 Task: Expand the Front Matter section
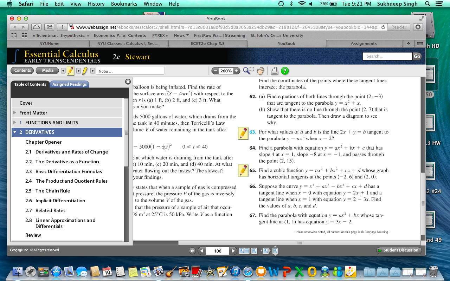click(x=15, y=113)
